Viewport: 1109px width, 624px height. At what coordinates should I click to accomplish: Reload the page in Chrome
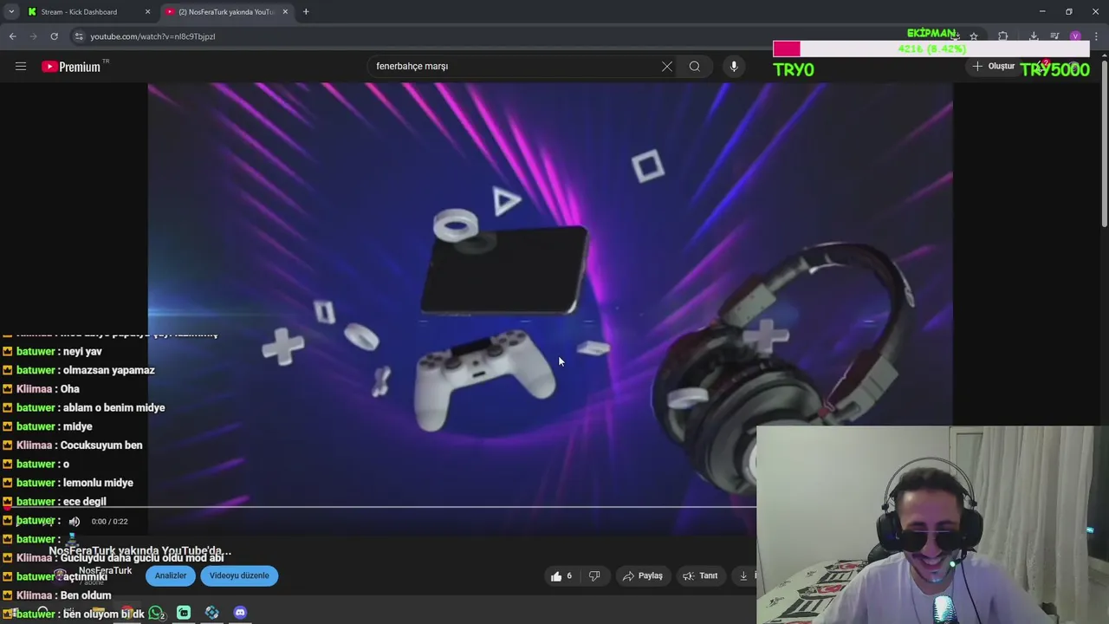pyautogui.click(x=54, y=36)
